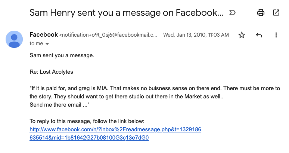Click the sender's blue avatar picture
Viewport: 289px width, 153px height.
coord(14,39)
